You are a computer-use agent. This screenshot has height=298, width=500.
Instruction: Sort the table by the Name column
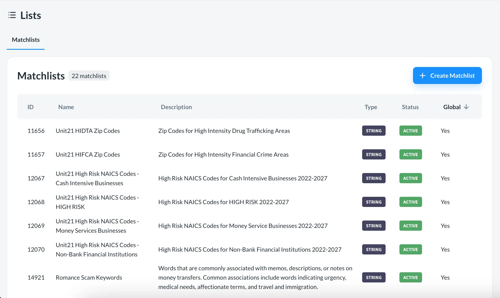(66, 107)
